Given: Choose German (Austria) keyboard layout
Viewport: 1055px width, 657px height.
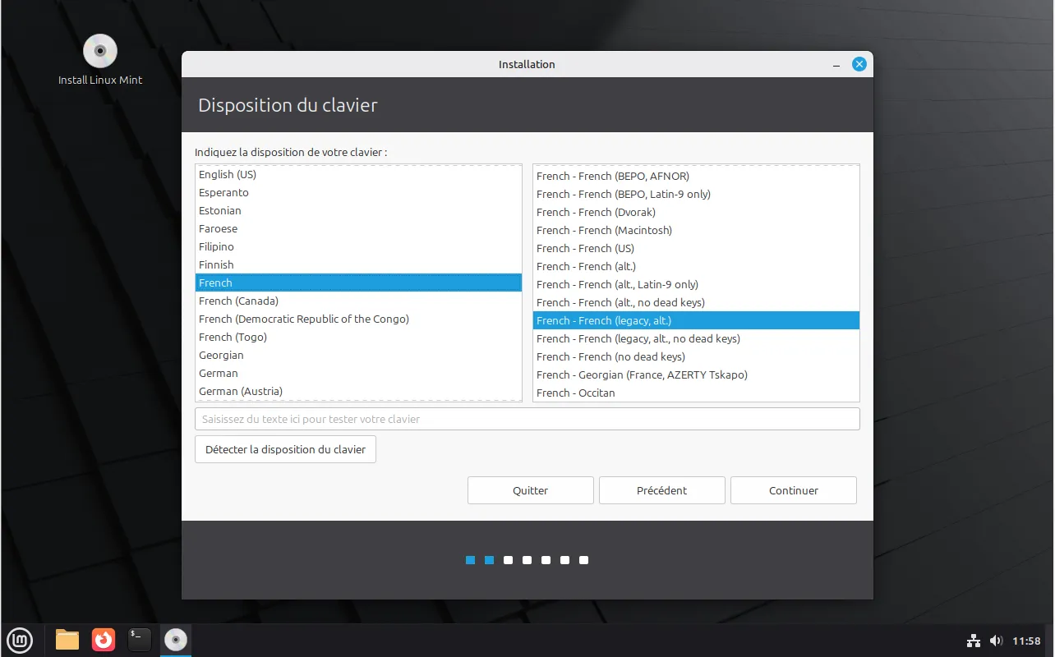Looking at the screenshot, I should click(x=241, y=391).
